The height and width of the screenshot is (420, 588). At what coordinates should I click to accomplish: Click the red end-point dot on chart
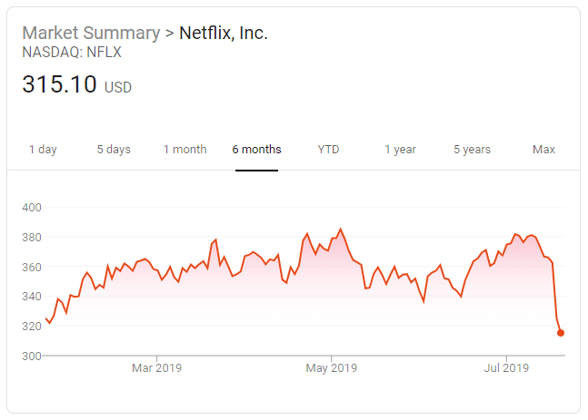[x=561, y=333]
